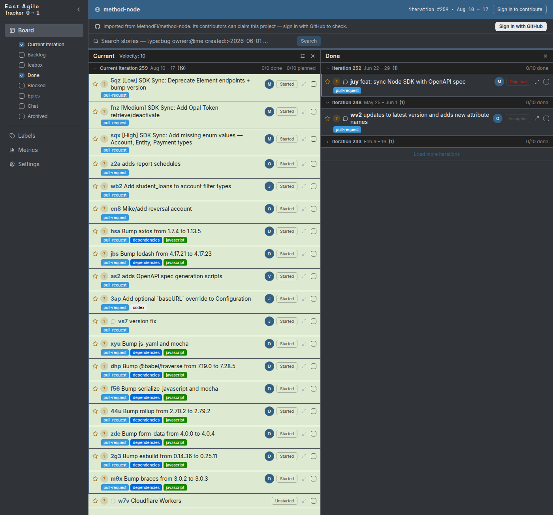Screen dimensions: 553x515
Task: Click the Current panel settings sliders icon
Action: (x=303, y=56)
